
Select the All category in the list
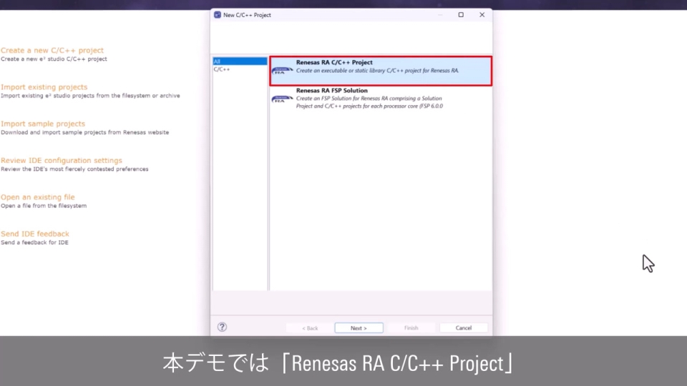point(218,61)
